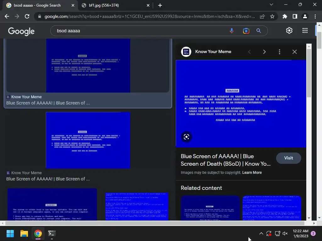Open the Windows Start menu

pyautogui.click(x=10, y=233)
